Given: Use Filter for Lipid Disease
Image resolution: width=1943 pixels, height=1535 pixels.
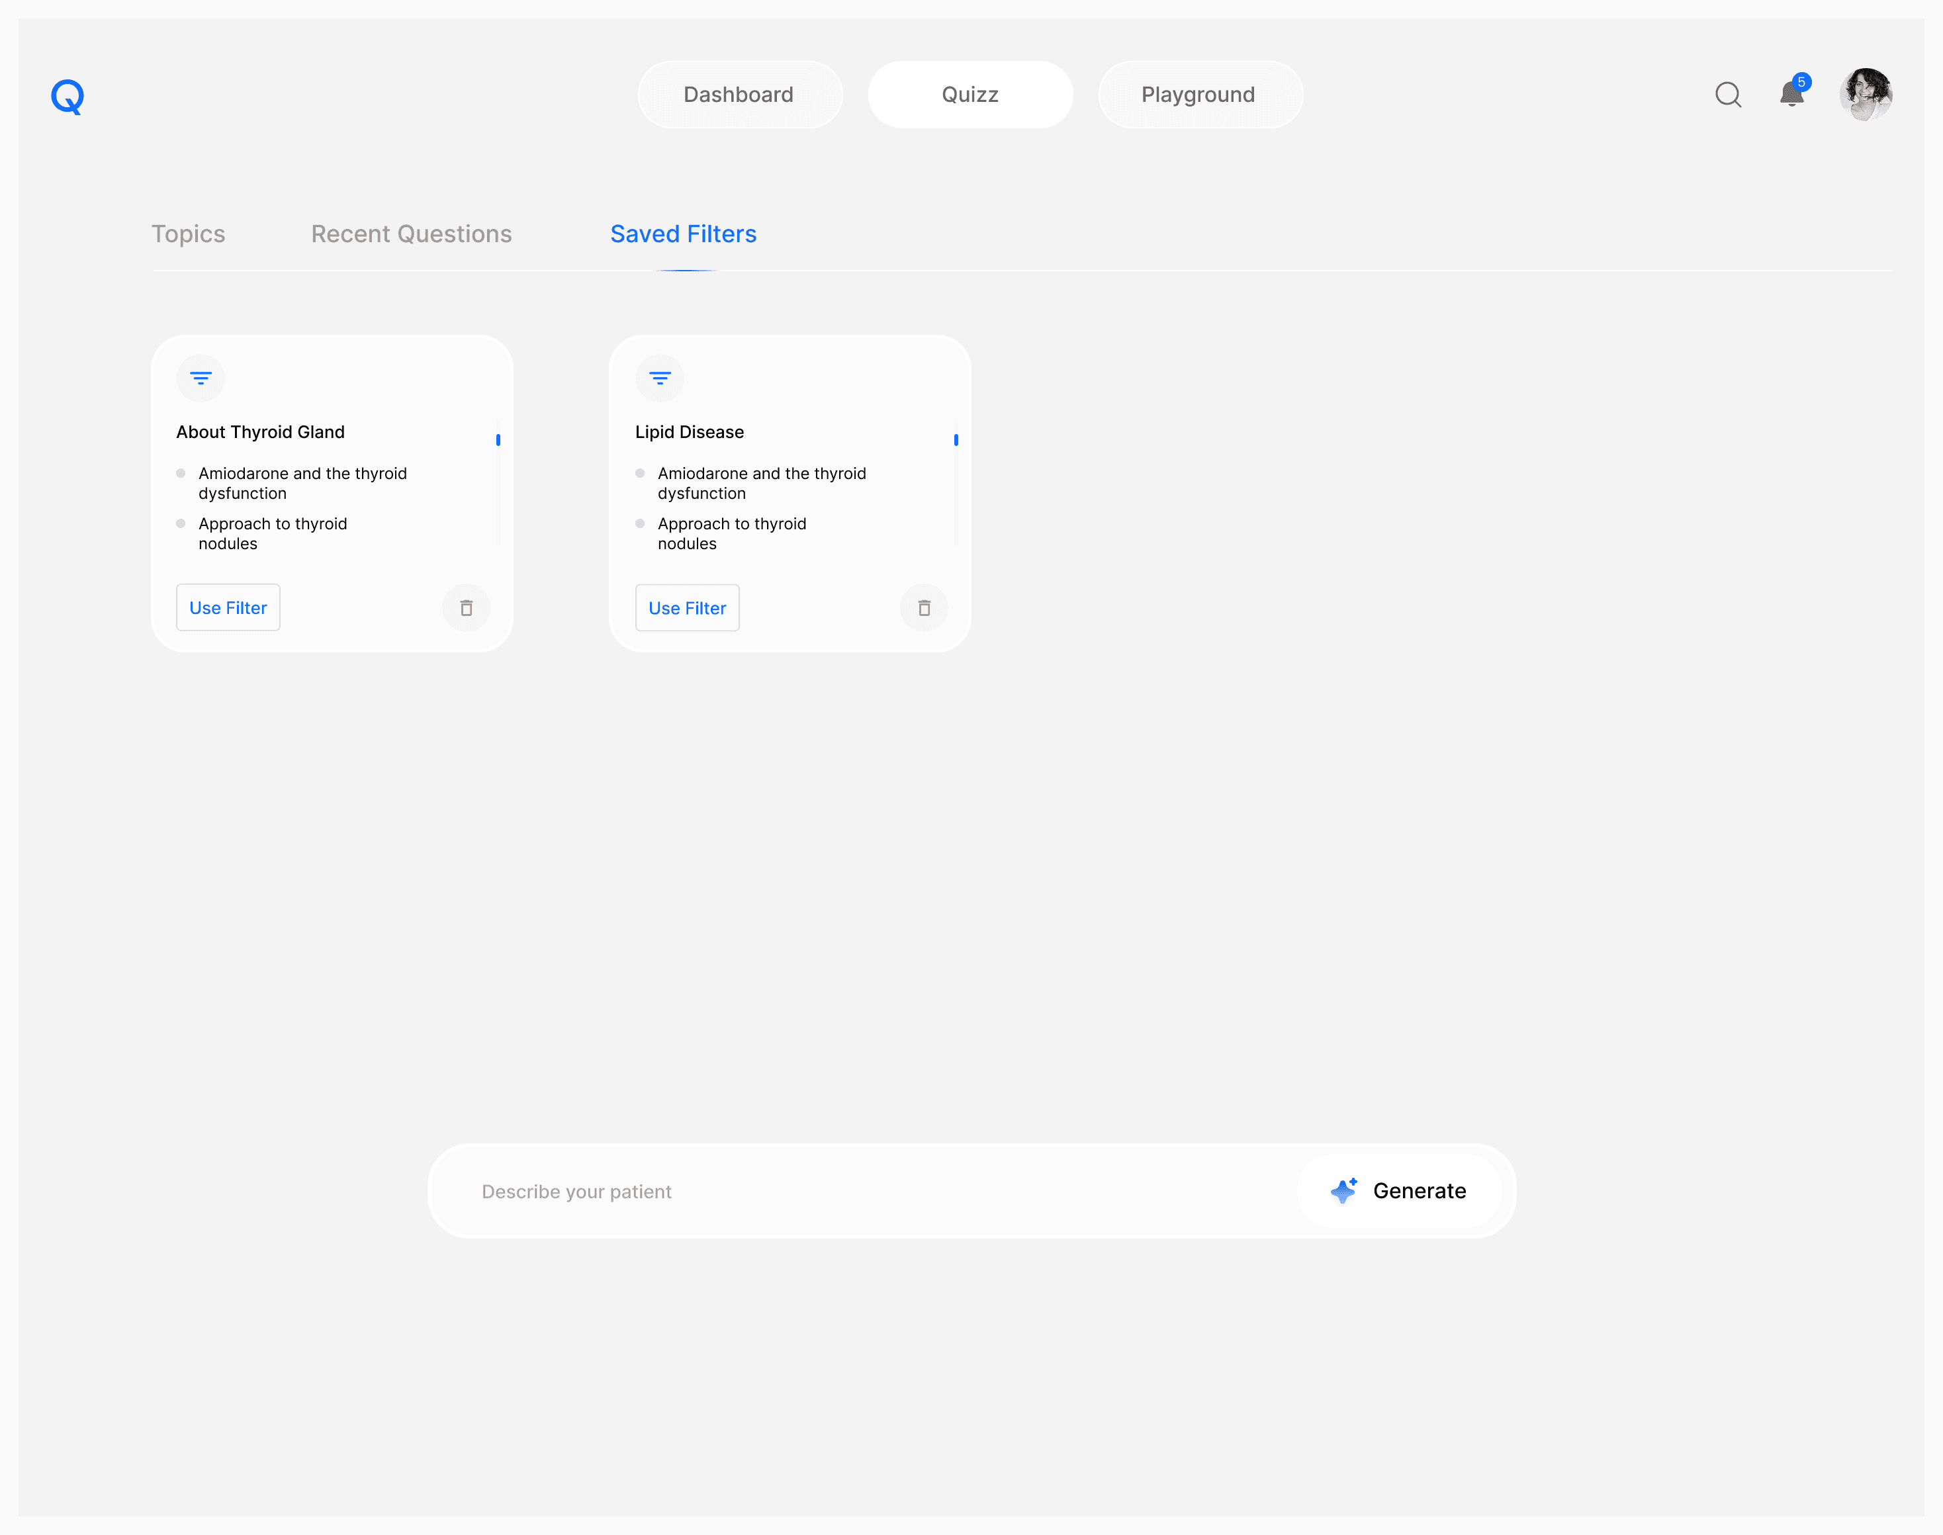Looking at the screenshot, I should coord(687,609).
